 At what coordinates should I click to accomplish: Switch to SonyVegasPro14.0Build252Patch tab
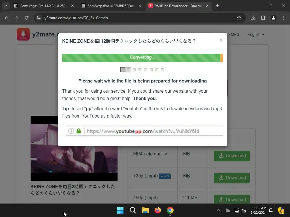click(111, 6)
